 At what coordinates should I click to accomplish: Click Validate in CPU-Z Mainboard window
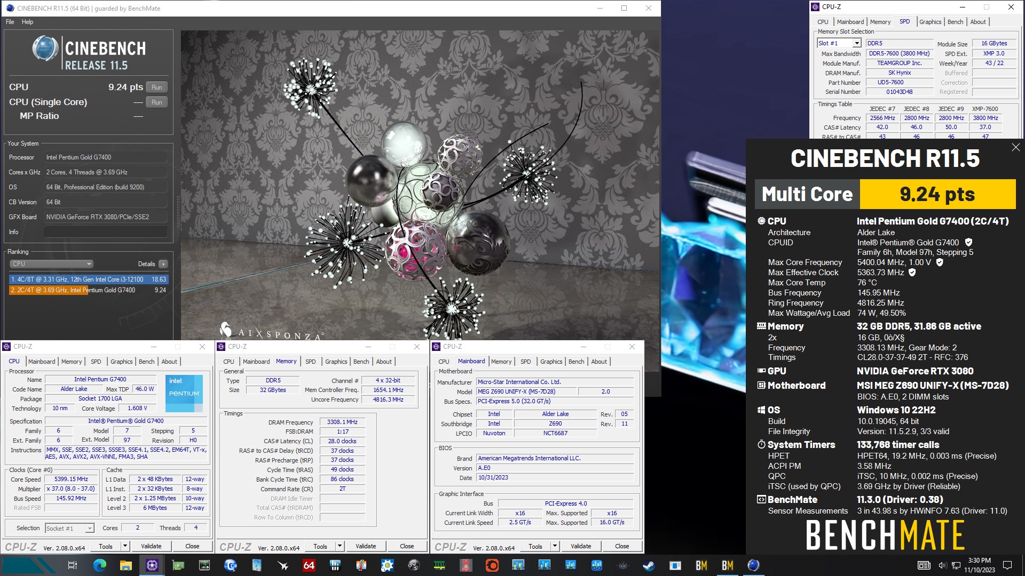coord(581,546)
